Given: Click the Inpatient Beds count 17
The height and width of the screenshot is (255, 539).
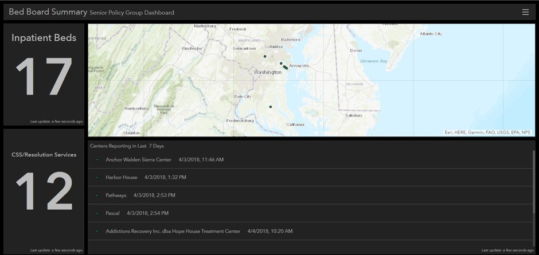Looking at the screenshot, I should click(x=44, y=77).
